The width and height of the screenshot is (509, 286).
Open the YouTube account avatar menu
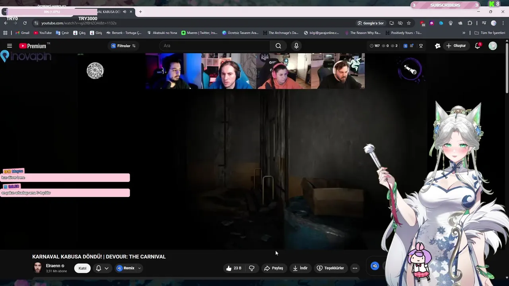click(x=493, y=46)
